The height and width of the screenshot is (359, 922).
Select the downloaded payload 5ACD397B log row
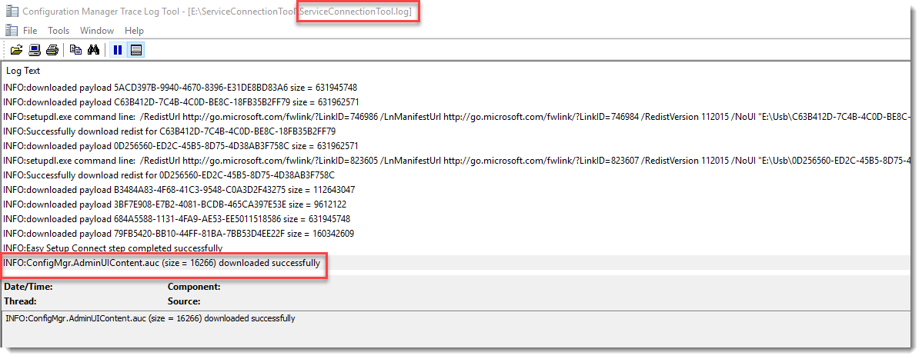(180, 88)
